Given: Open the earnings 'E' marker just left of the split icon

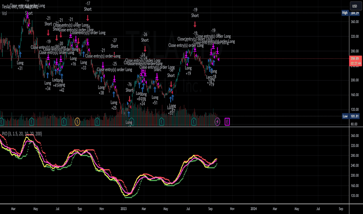Looking at the screenshot, I should [64, 121].
